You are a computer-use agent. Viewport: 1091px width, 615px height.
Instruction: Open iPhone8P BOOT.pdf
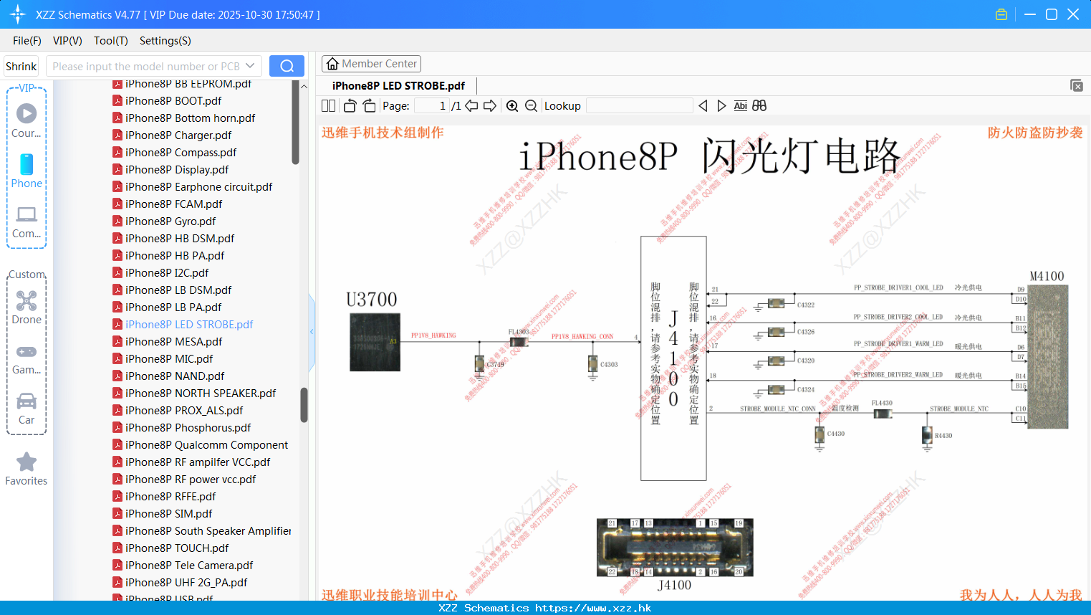173,101
